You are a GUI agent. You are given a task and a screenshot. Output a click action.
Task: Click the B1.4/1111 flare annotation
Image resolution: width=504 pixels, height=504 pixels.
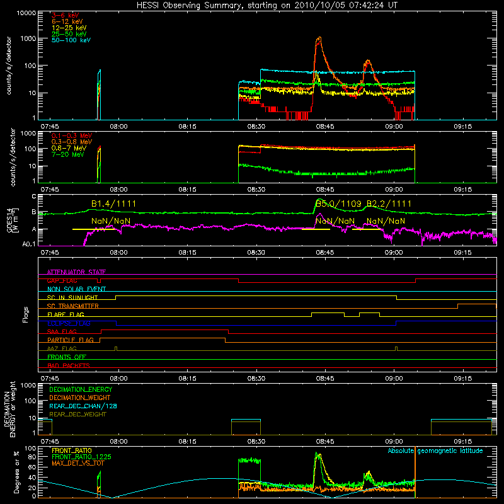[x=113, y=203]
